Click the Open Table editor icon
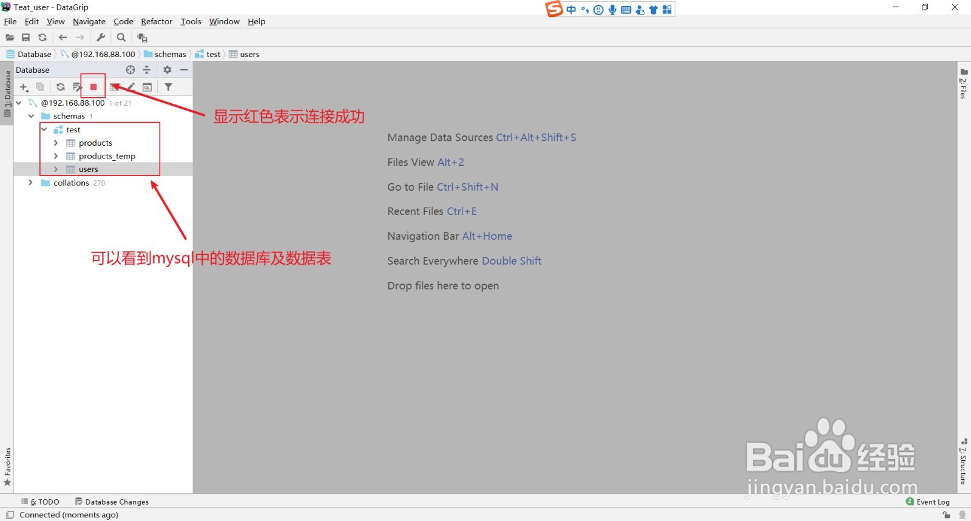The height and width of the screenshot is (521, 971). (115, 87)
